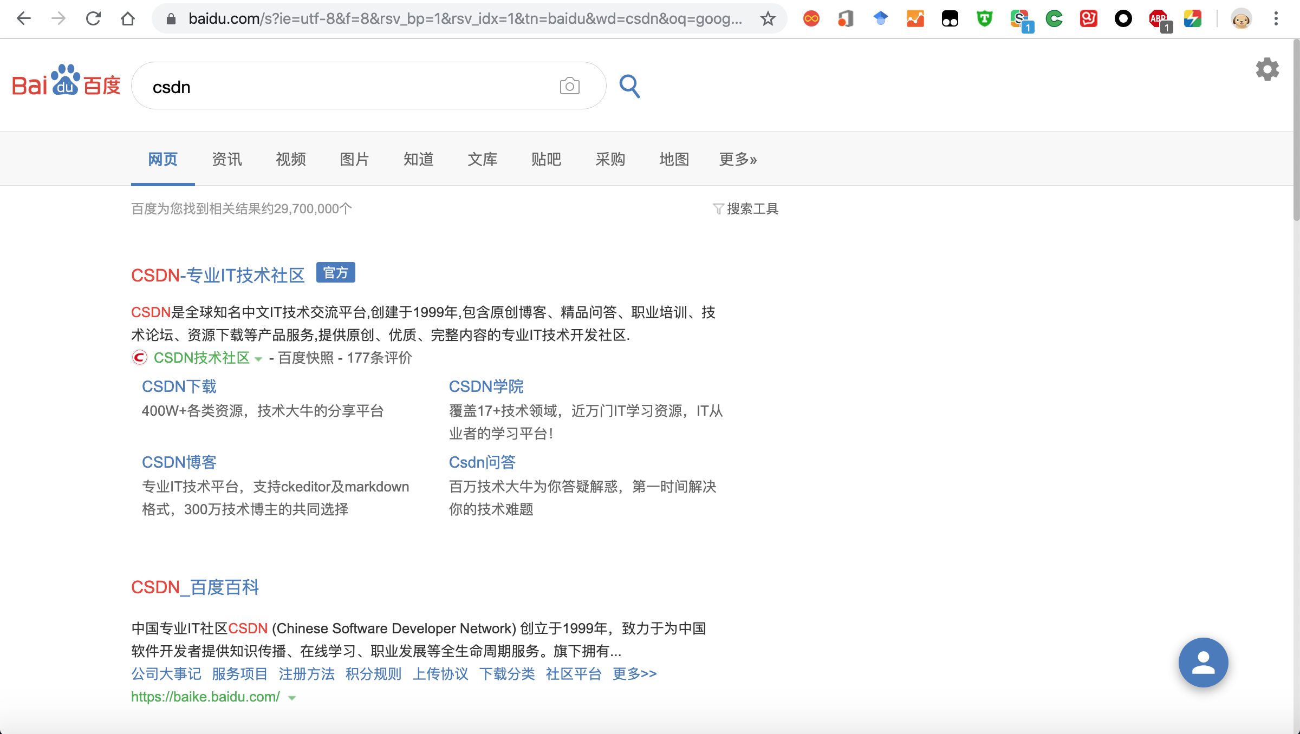Open the Office extension icon
1300x734 pixels.
click(846, 19)
